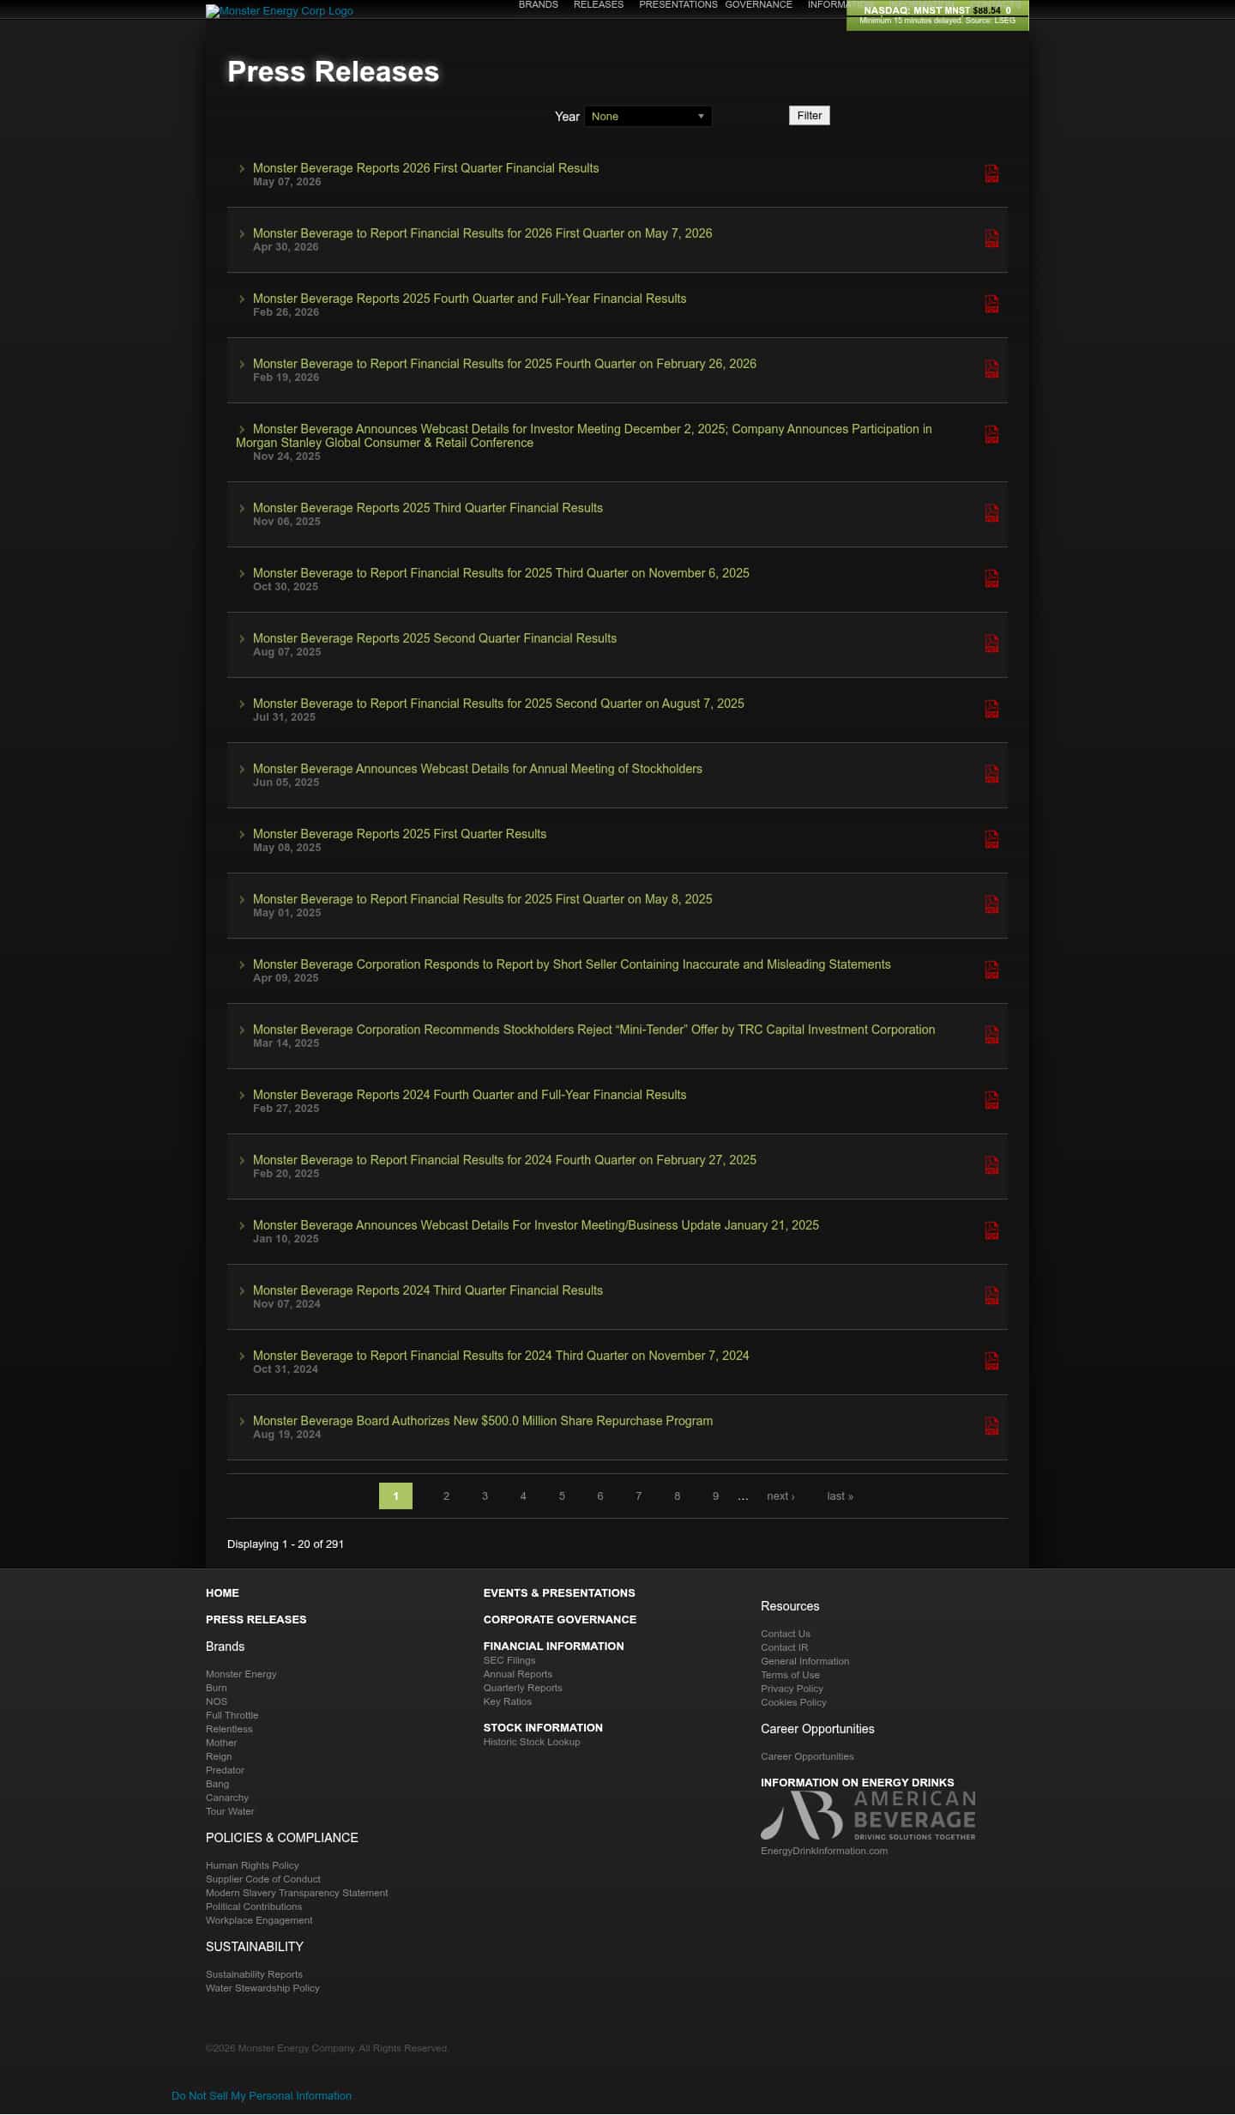
Task: Open PDF for 2025 Third Quarter Financial Results
Action: pos(991,513)
